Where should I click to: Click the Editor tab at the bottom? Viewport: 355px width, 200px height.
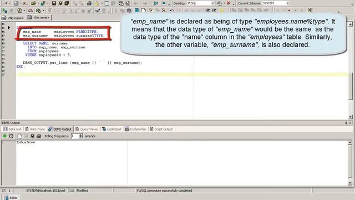tap(11, 198)
